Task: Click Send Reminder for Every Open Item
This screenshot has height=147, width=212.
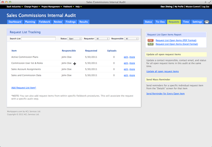Action: pos(165,94)
